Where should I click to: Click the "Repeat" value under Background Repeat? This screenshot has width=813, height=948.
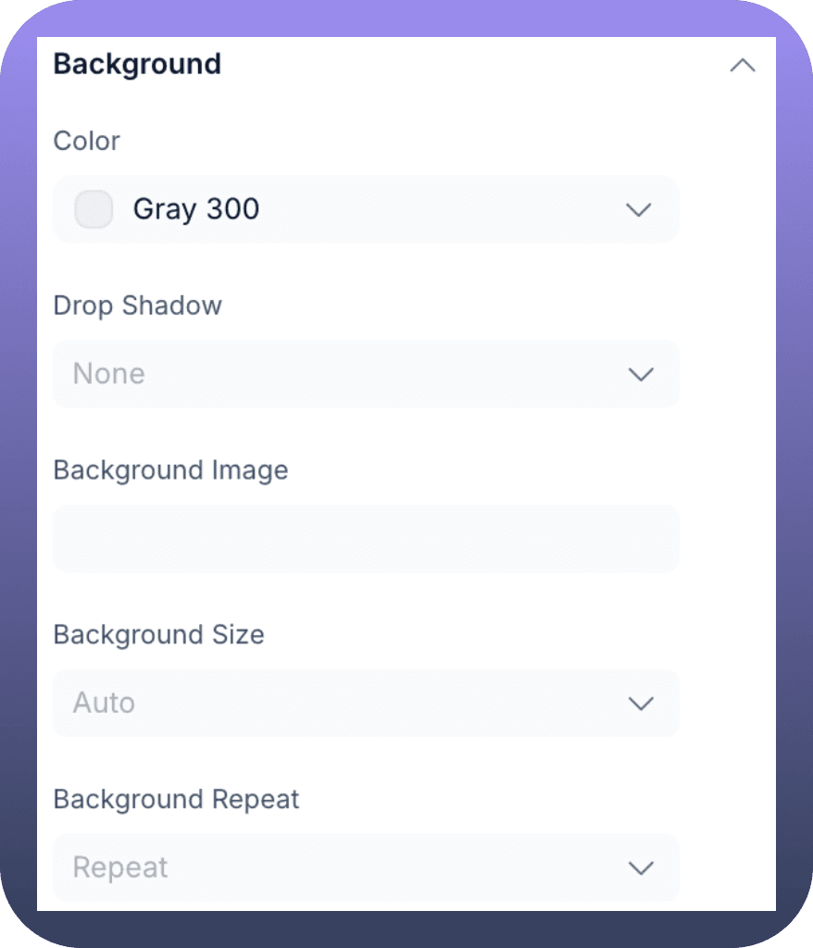(x=120, y=868)
